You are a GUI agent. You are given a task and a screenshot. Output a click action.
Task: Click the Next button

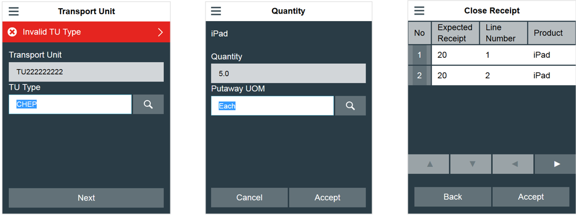pyautogui.click(x=87, y=198)
